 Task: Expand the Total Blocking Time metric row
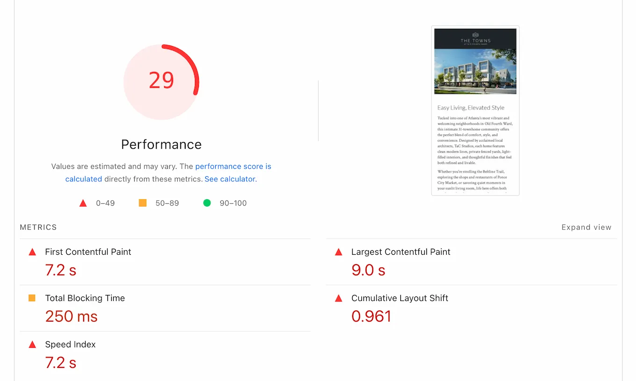85,298
